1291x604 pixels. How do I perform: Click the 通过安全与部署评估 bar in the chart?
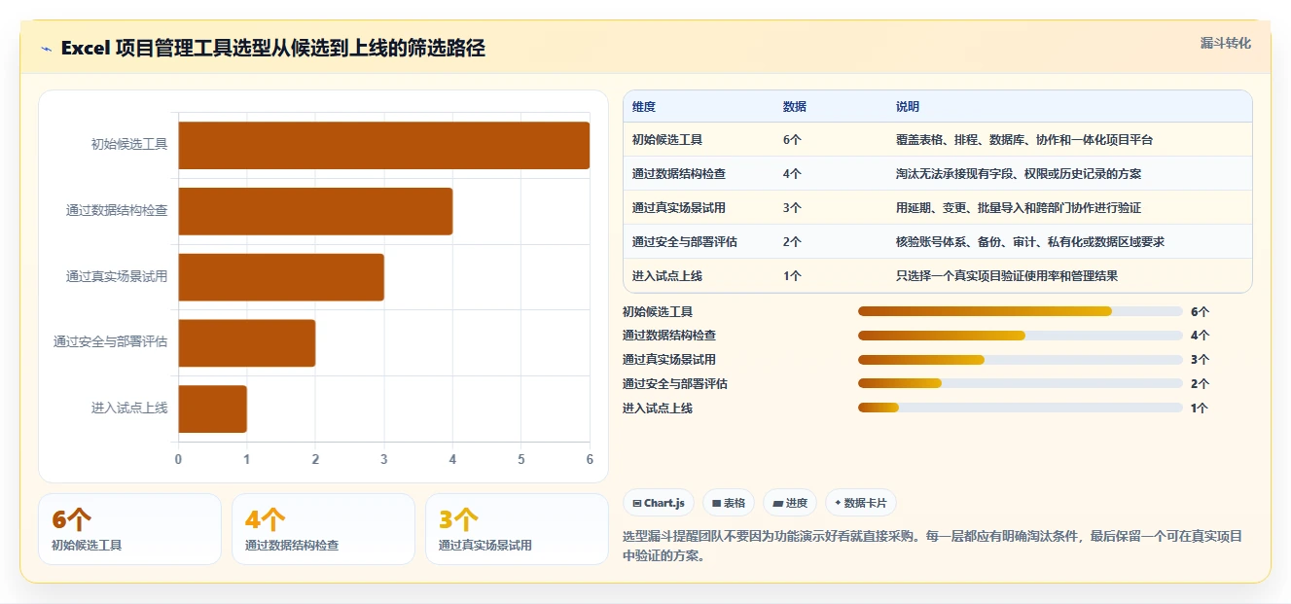coord(247,342)
